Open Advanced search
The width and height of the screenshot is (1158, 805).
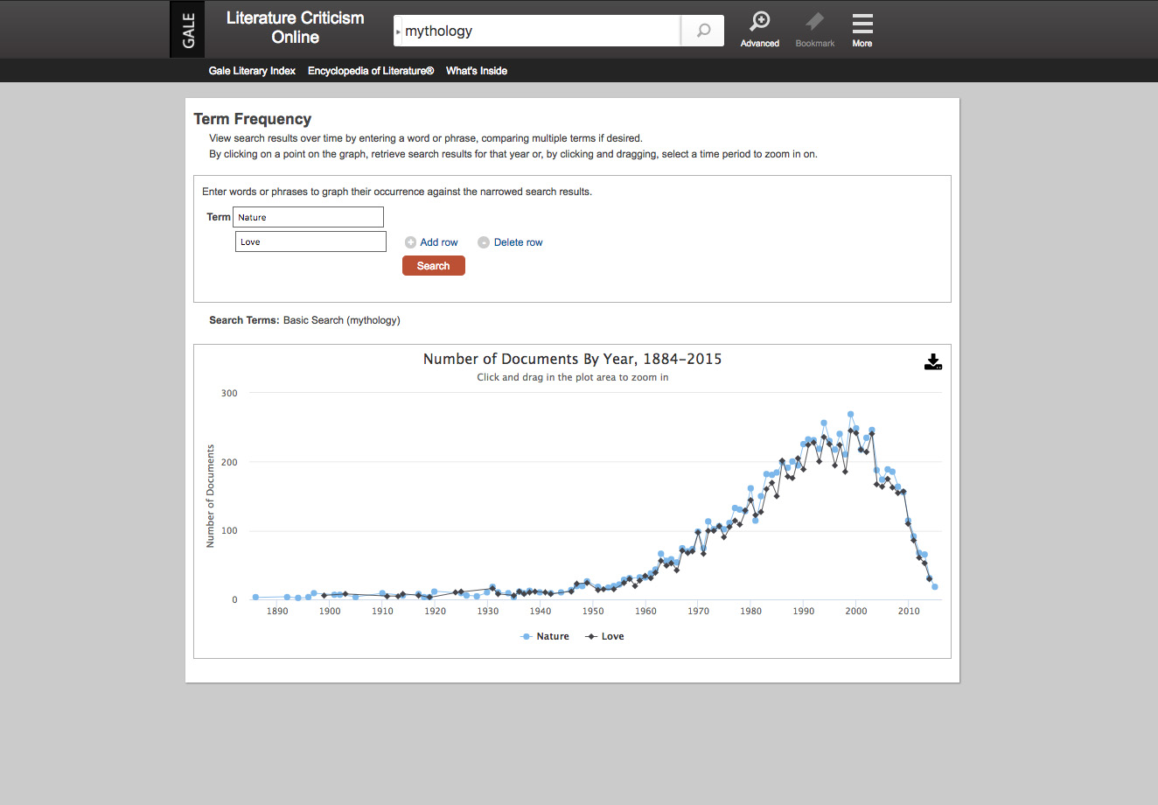click(760, 30)
